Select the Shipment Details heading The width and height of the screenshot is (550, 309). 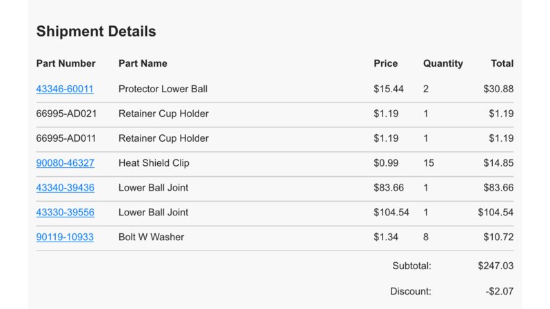point(96,31)
